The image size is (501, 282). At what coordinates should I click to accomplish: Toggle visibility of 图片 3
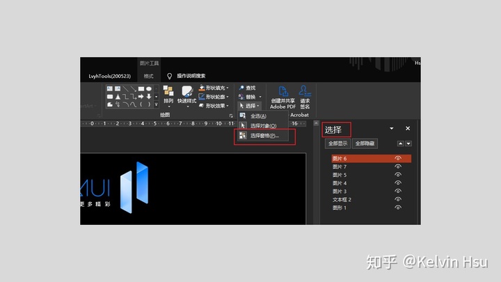[398, 191]
